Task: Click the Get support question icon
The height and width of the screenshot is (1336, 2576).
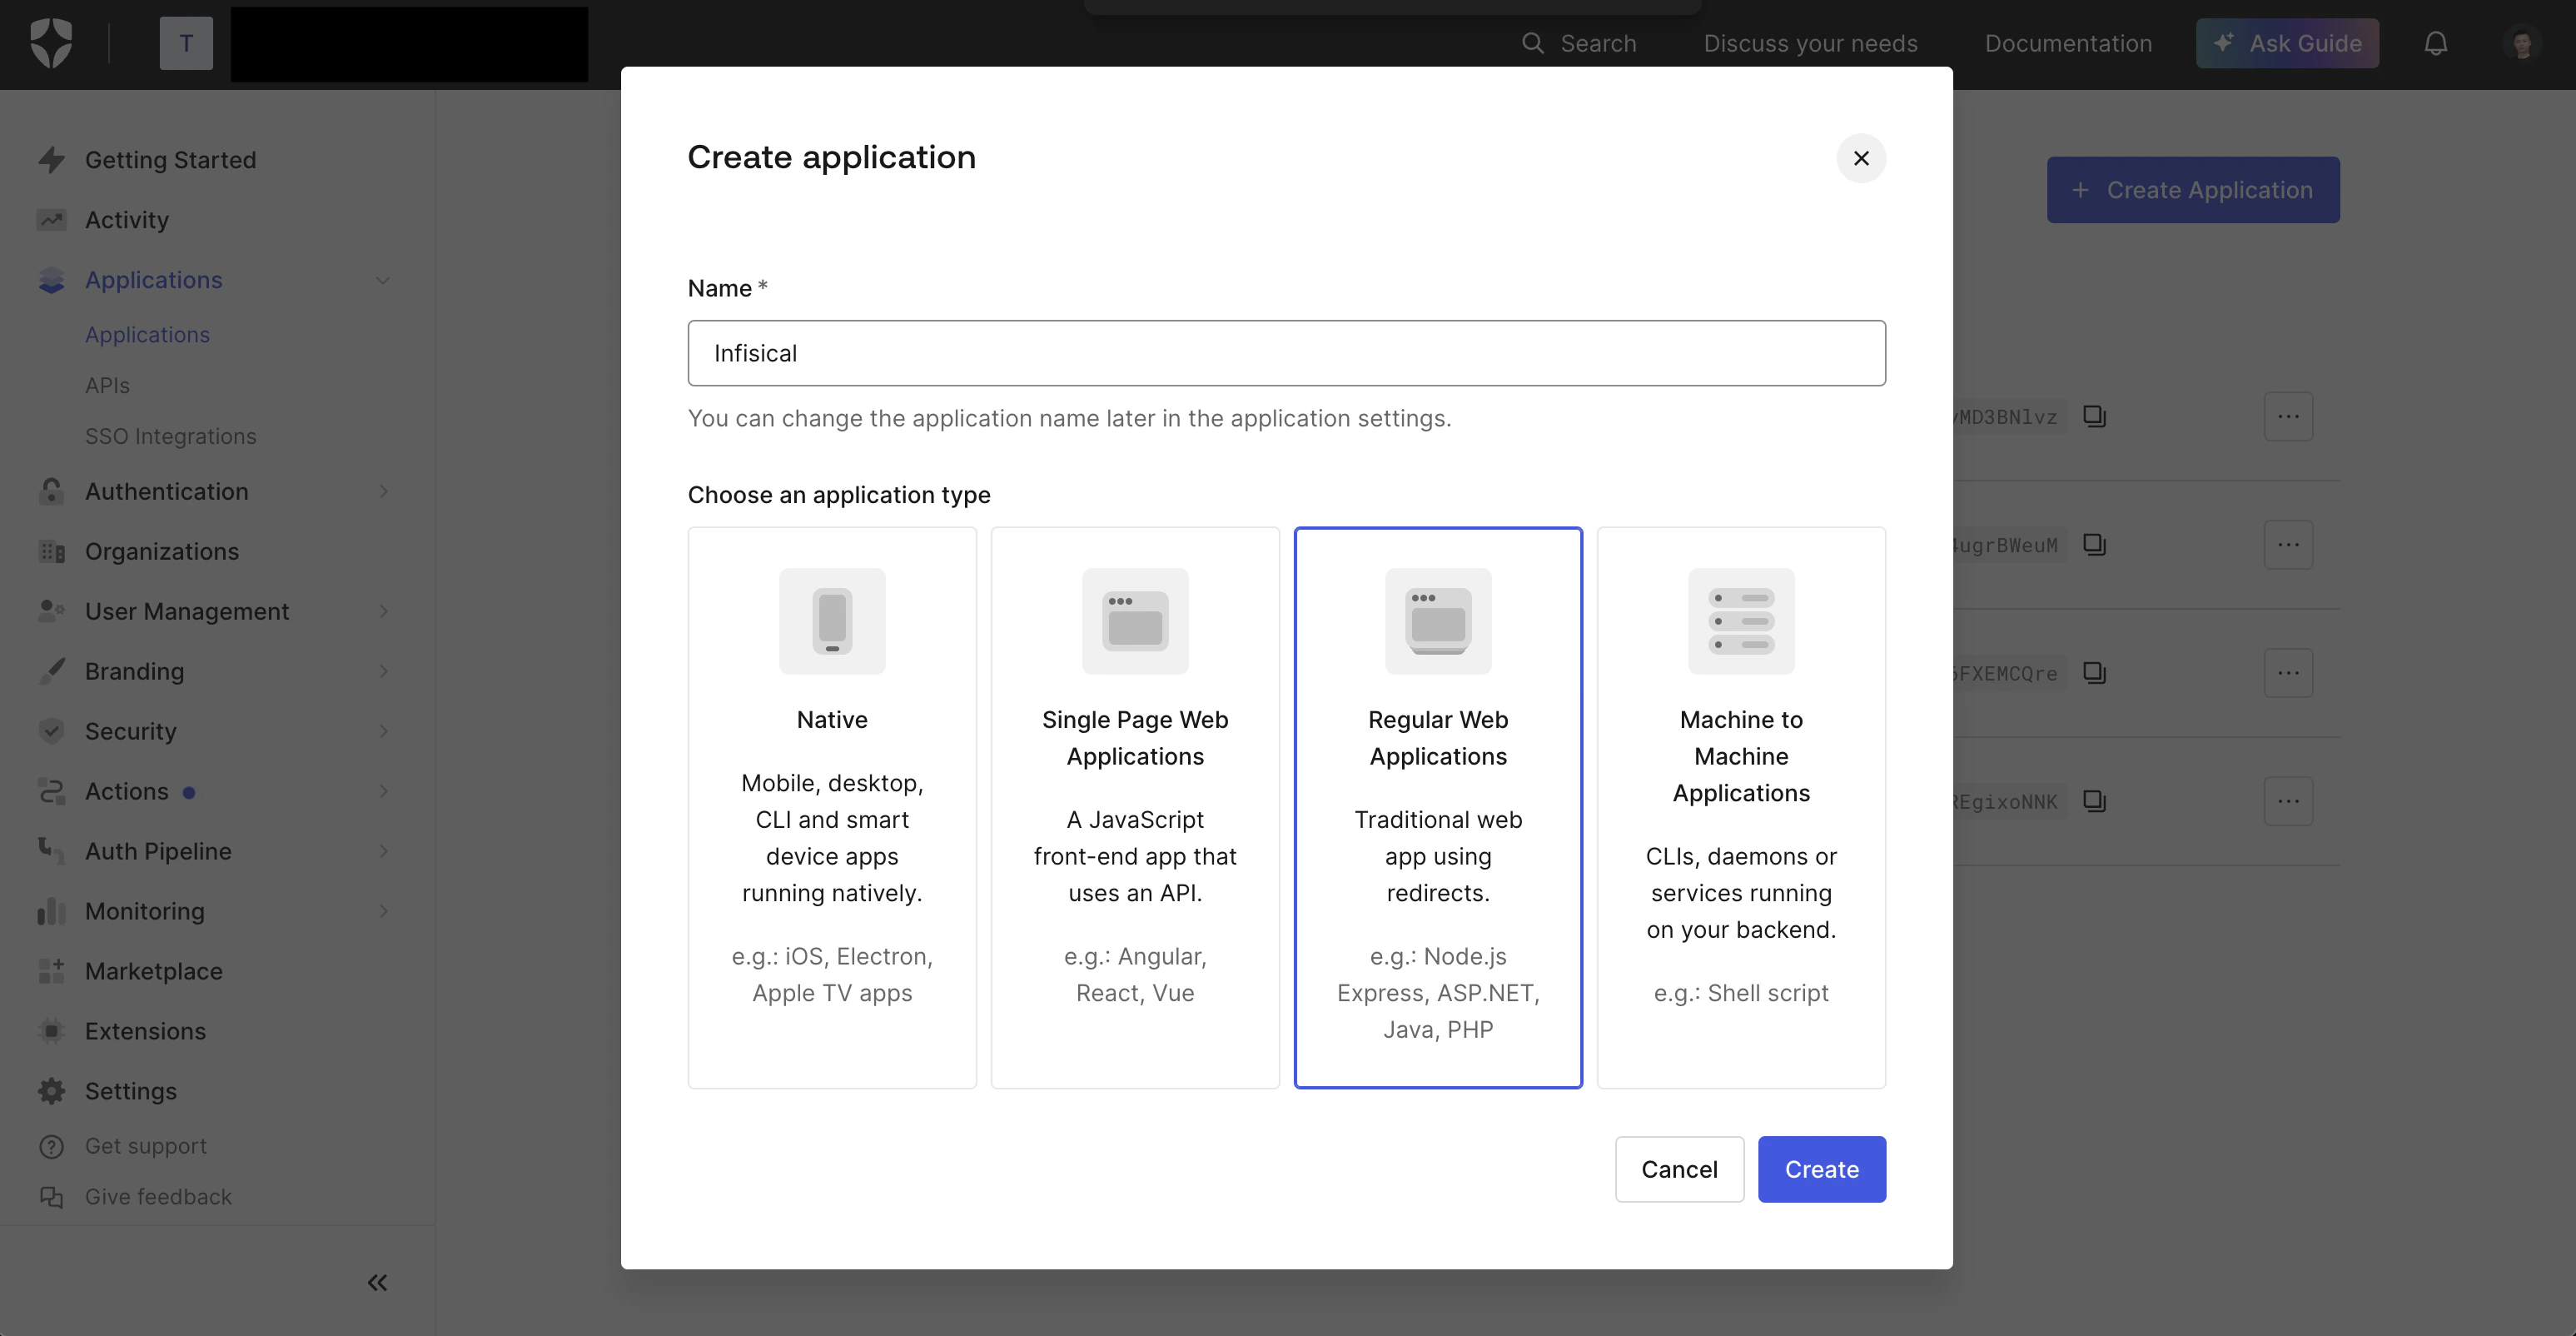Action: tap(51, 1147)
